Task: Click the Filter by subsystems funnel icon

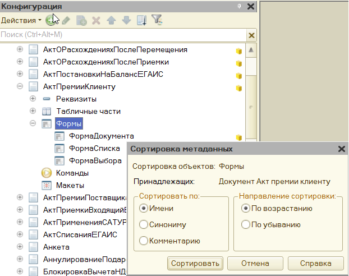Action: coord(157,20)
